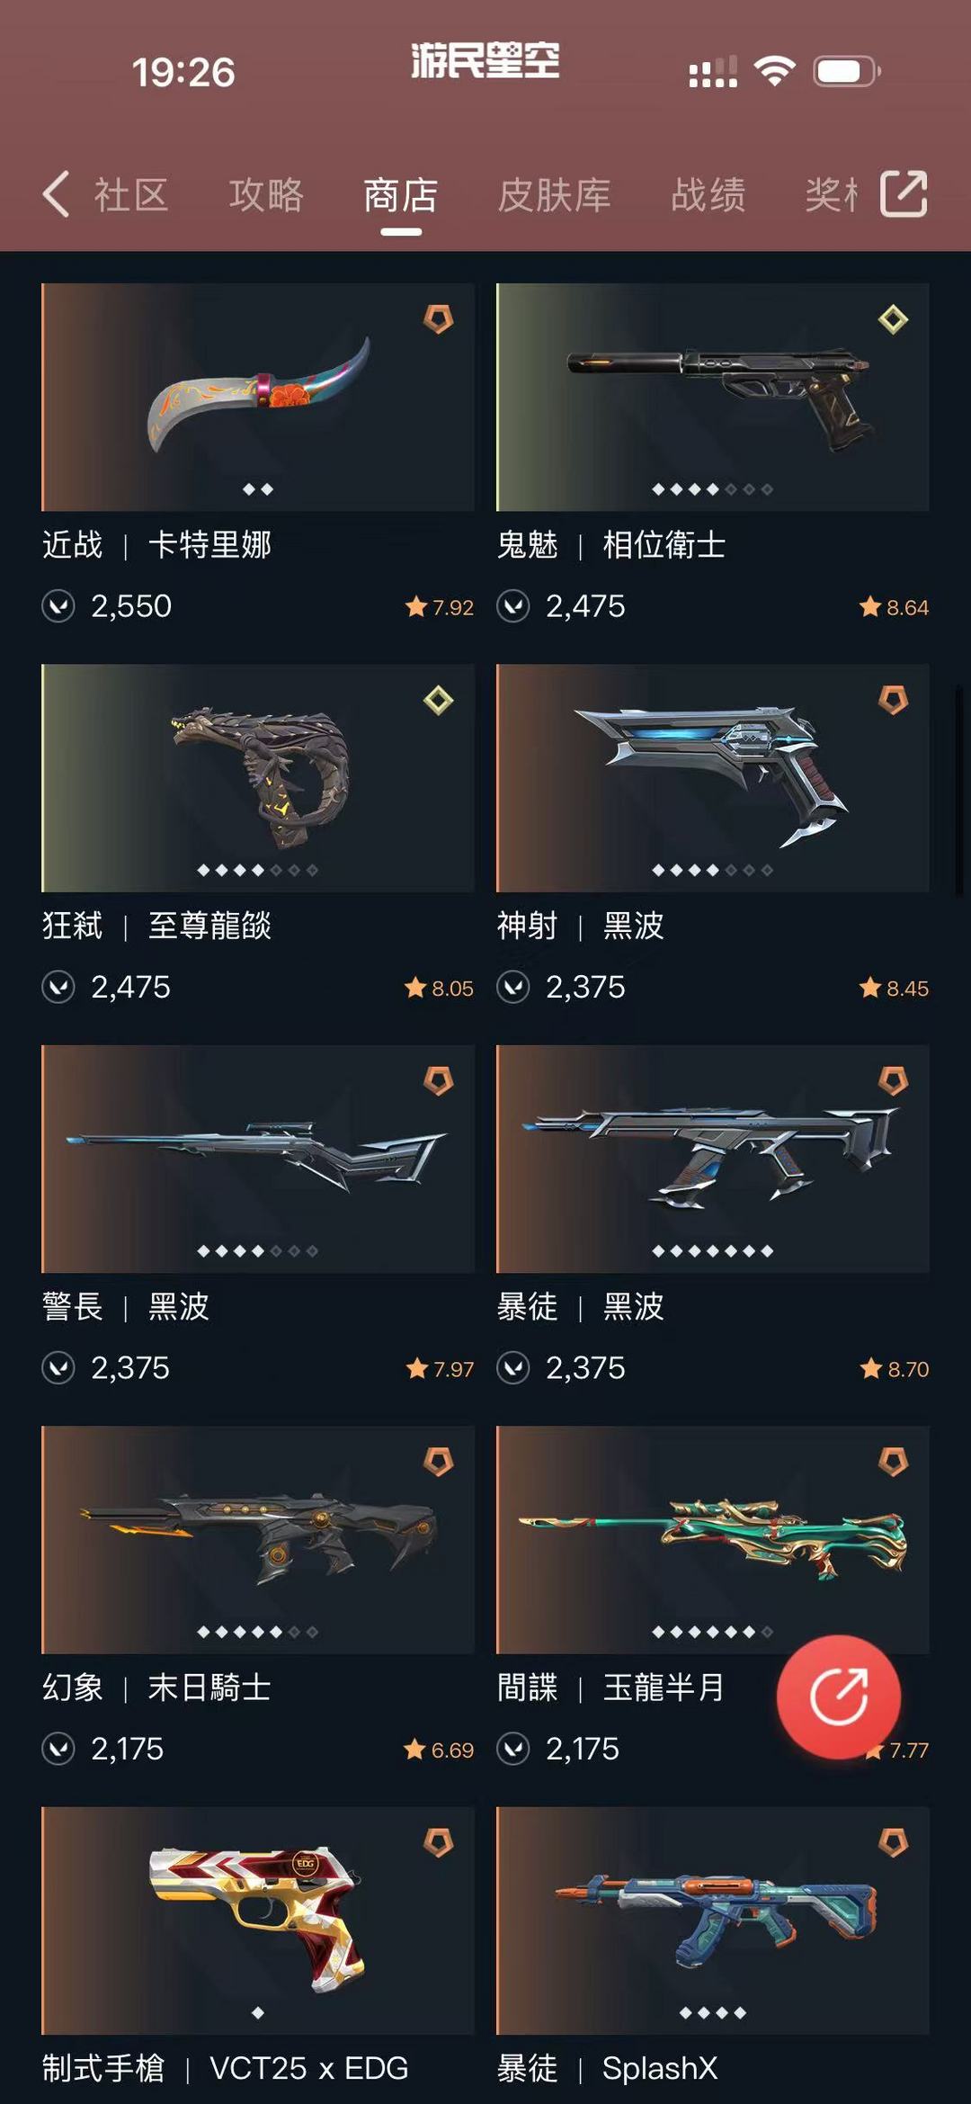Click diamond tier badge on 相位衛士 card
This screenshot has height=2104, width=971.
[x=893, y=318]
